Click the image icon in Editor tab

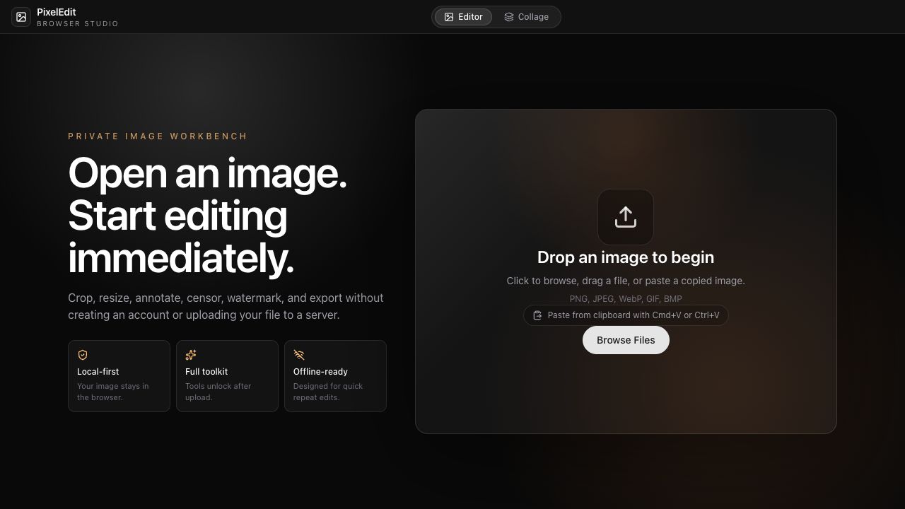[449, 17]
